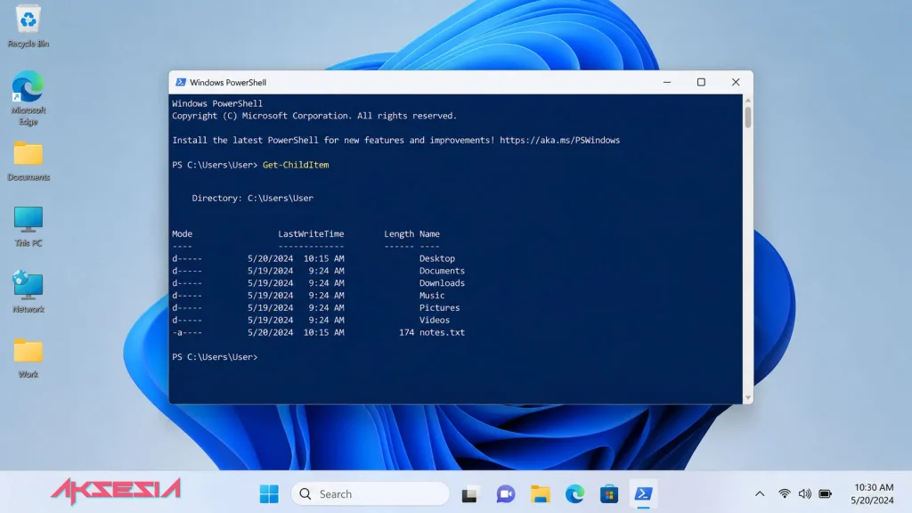Close the Windows PowerShell window
912x513 pixels.
736,83
